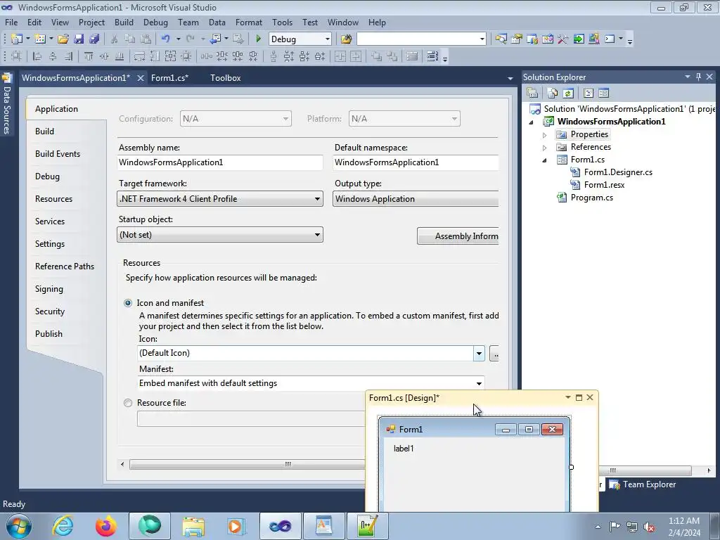The height and width of the screenshot is (540, 720).
Task: Click the Assembly Information button
Action: 458,236
